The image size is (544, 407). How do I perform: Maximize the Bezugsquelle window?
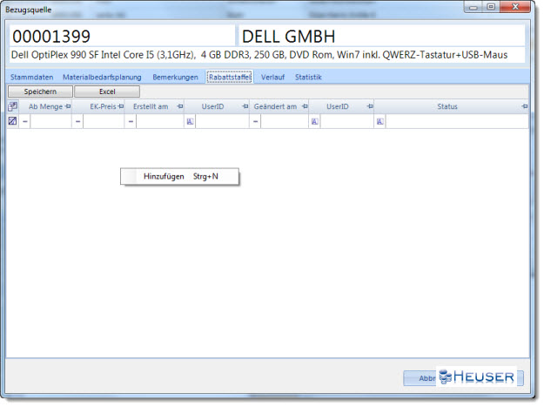coord(491,7)
